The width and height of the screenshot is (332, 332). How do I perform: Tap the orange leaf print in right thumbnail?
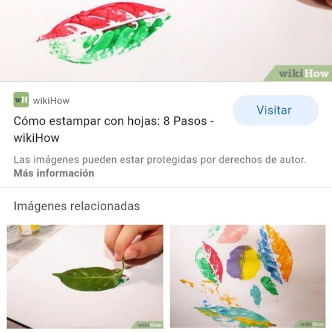279,252
